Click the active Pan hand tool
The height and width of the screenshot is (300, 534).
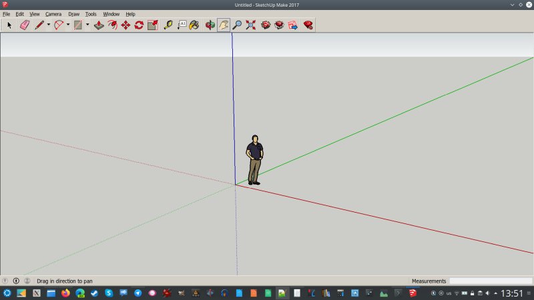(224, 25)
